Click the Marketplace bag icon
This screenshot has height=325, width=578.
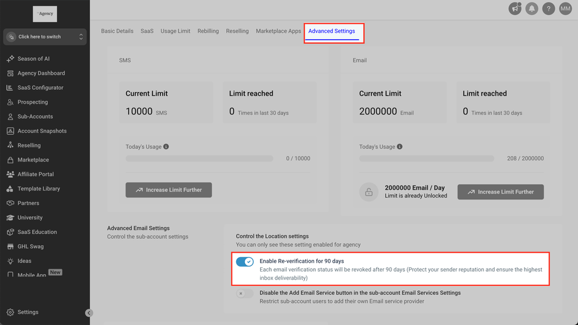click(10, 160)
